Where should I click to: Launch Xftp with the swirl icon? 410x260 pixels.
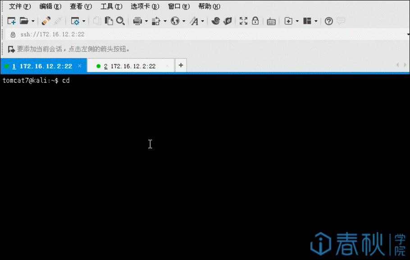(x=216, y=21)
